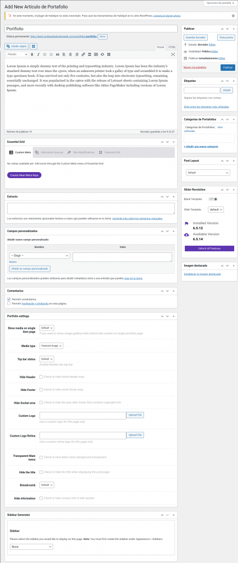Select Featured Grid tab
This screenshot has height=563, width=238.
(110, 152)
